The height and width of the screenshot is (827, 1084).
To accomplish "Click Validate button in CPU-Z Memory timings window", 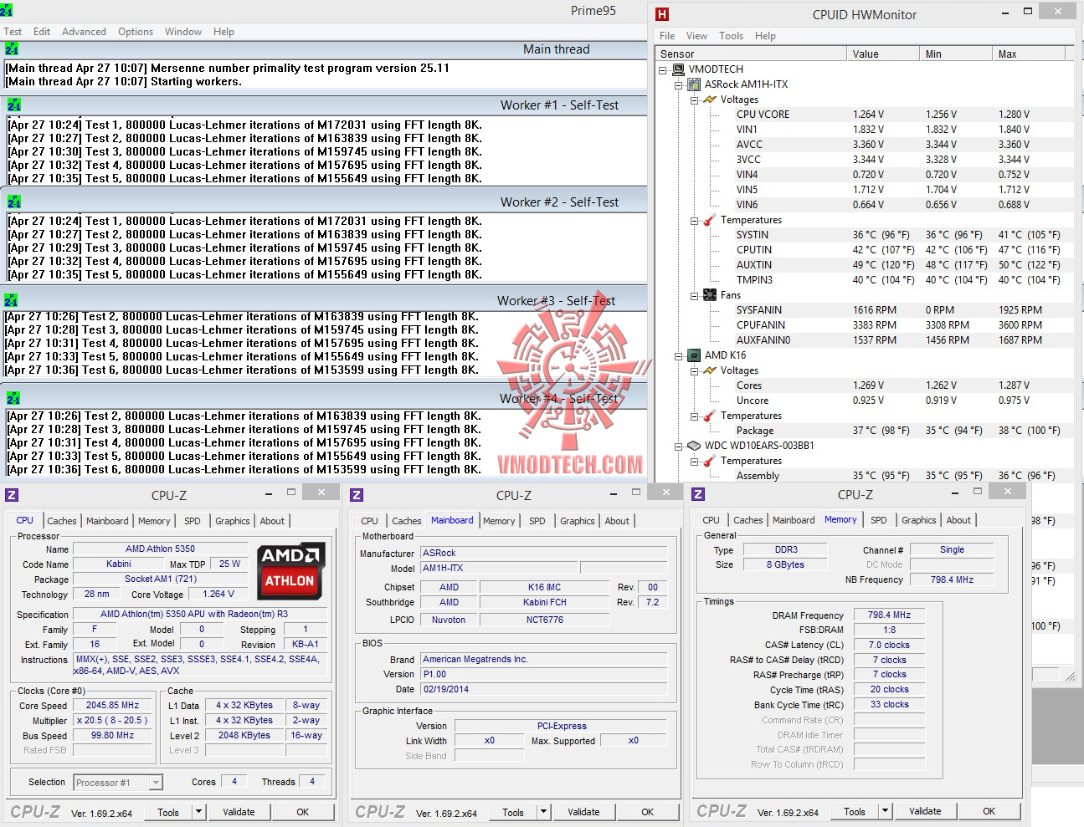I will [925, 810].
